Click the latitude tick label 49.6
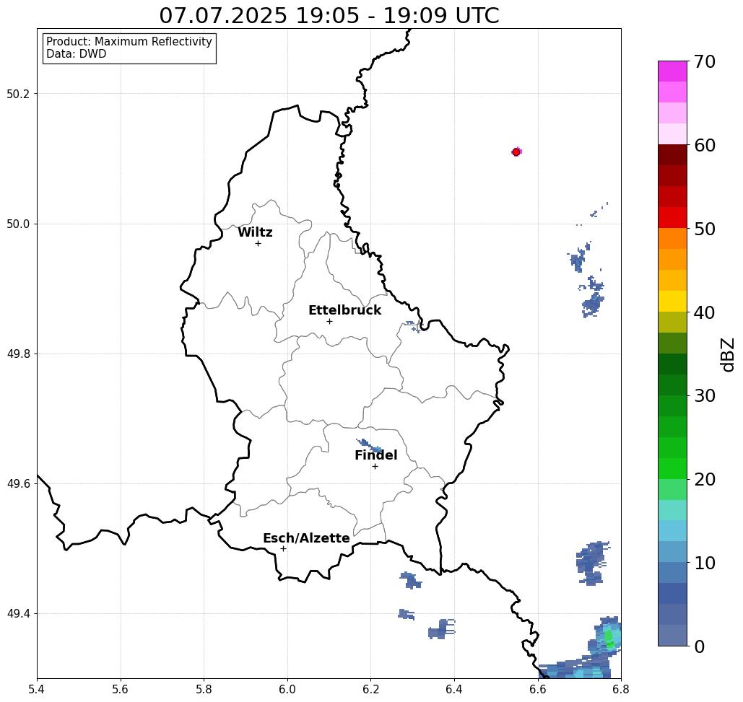Viewport: 743px width, 702px height. (18, 484)
